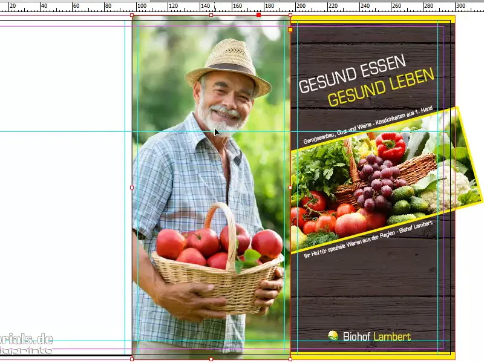Screen dimensions: 484x363
Task: Select the "Biohof Lambert" logo text
Action: click(377, 336)
